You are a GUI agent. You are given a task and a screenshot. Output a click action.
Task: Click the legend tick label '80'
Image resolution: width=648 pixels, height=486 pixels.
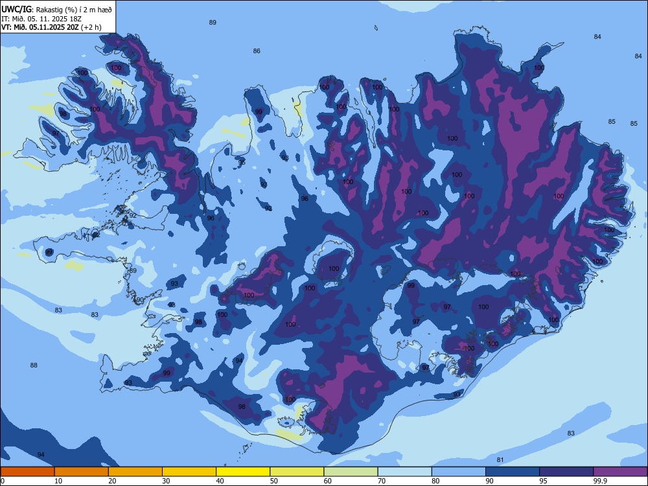(x=435, y=481)
